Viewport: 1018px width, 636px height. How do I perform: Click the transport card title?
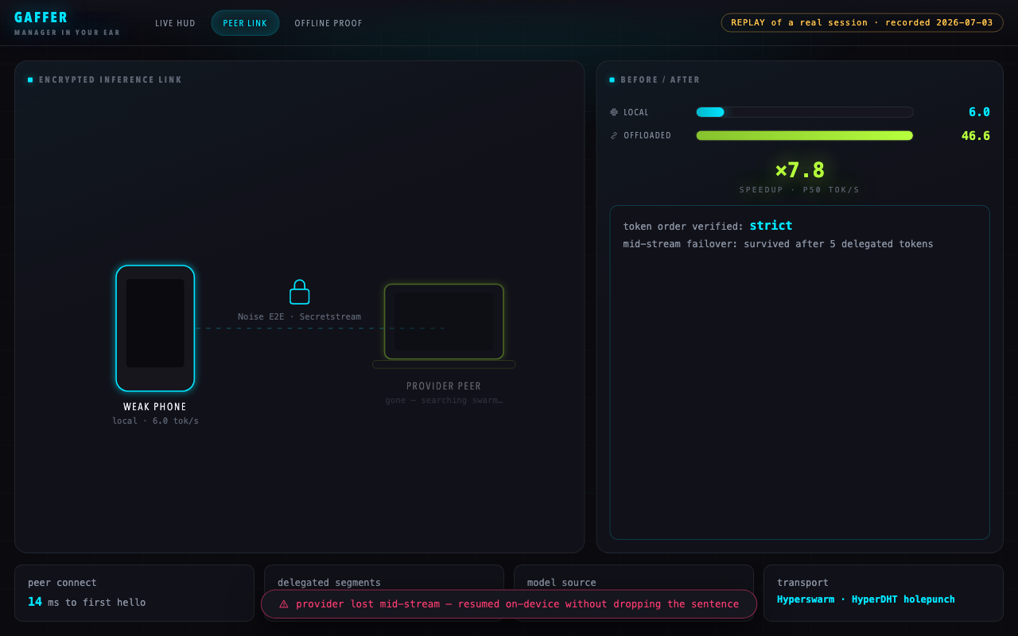tap(802, 583)
